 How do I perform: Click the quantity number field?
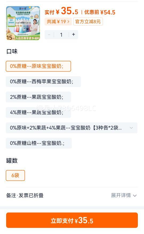point(61,34)
